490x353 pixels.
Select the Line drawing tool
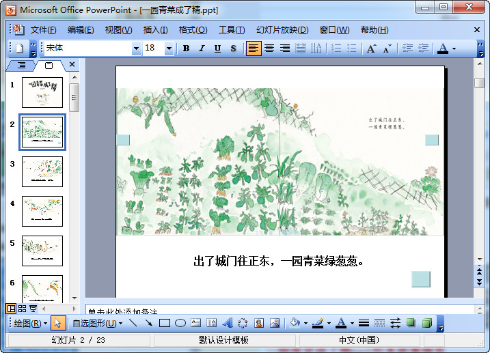point(133,323)
